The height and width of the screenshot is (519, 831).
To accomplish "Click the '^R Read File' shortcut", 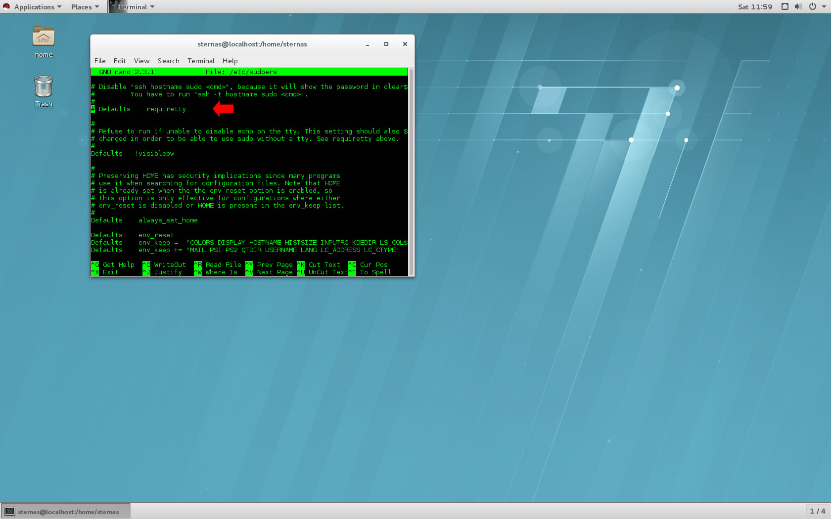I will [218, 264].
